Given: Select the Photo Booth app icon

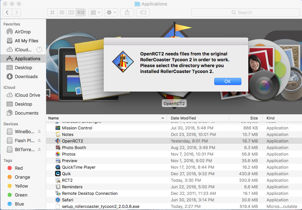Looking at the screenshot, I should point(58,148).
